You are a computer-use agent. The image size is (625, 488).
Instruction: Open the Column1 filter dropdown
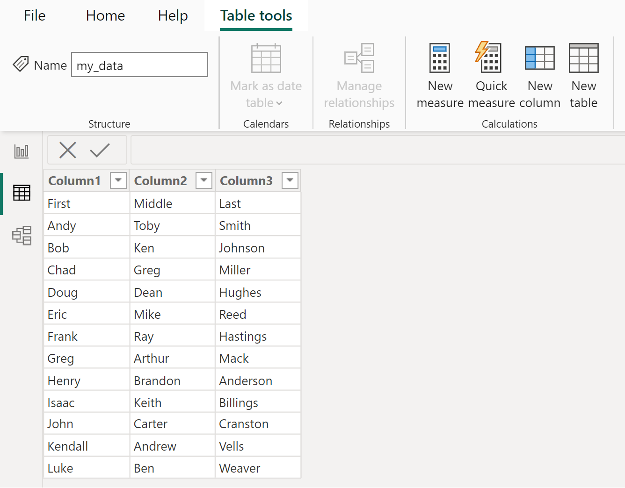(x=118, y=180)
